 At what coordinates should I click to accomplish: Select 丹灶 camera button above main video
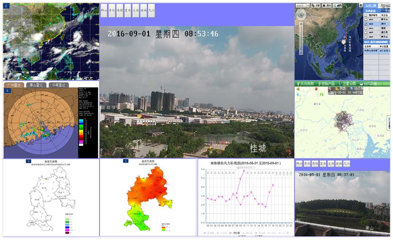pyautogui.click(x=112, y=10)
